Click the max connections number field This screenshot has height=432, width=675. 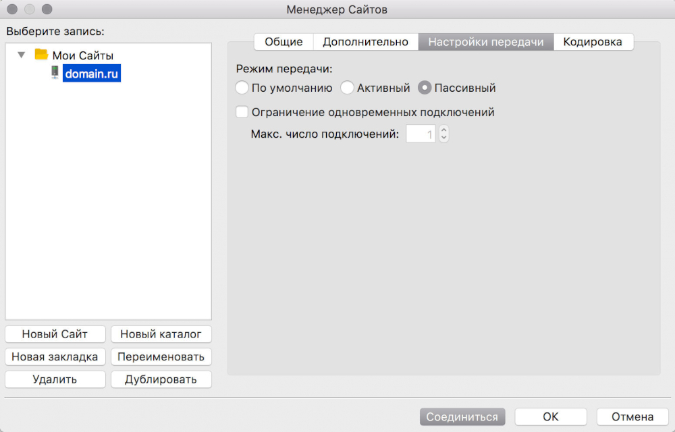coord(421,134)
